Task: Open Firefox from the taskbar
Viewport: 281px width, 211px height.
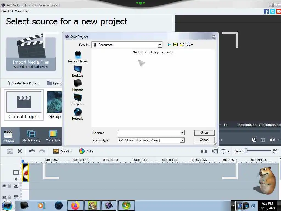Action: (x=75, y=206)
